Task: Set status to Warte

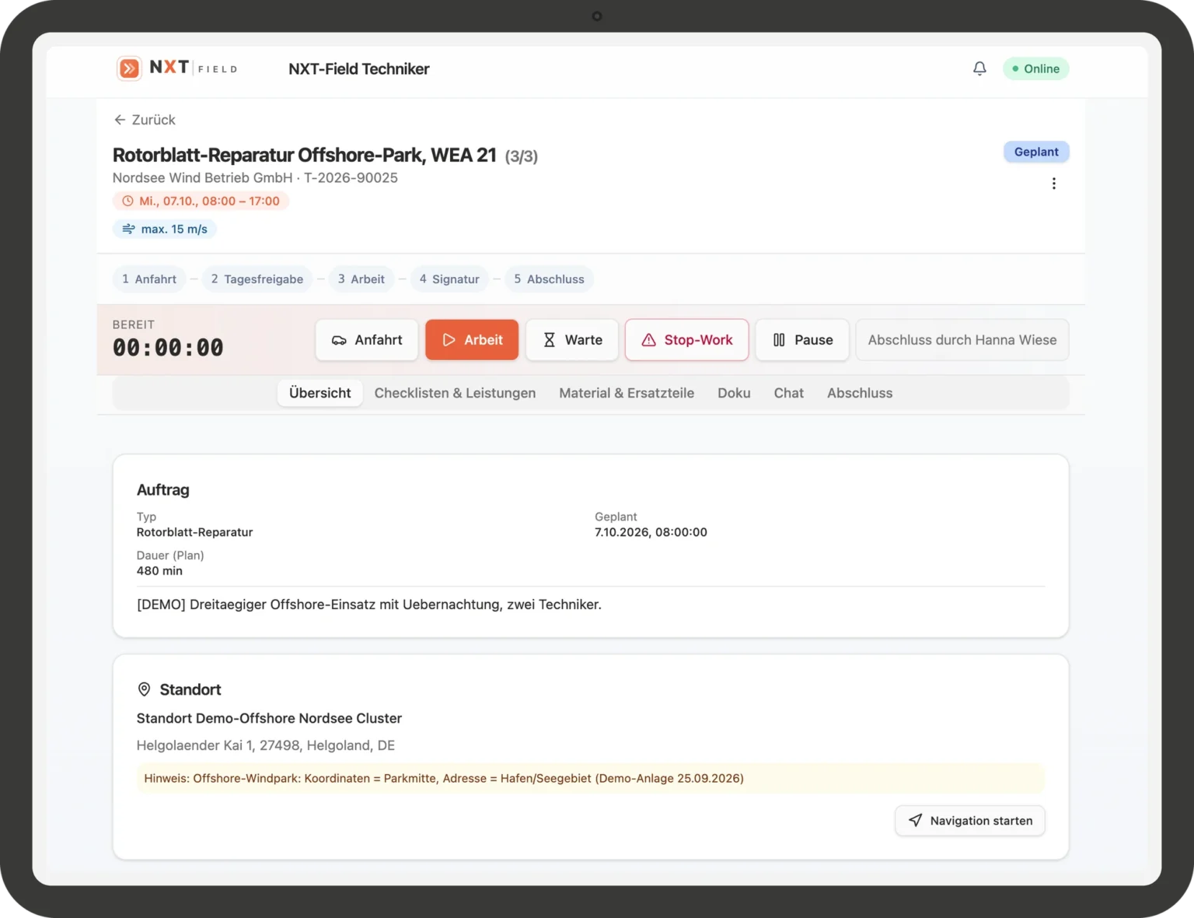Action: (x=572, y=340)
